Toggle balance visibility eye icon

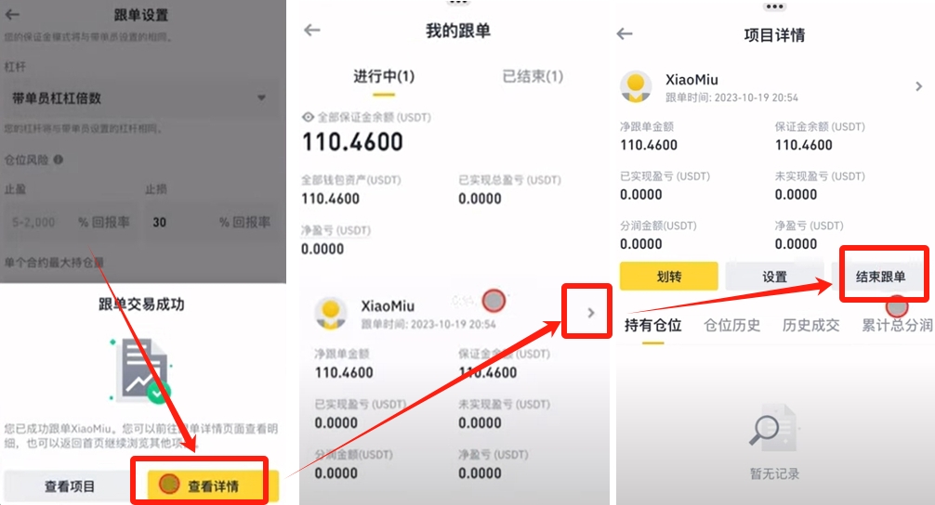pyautogui.click(x=308, y=117)
